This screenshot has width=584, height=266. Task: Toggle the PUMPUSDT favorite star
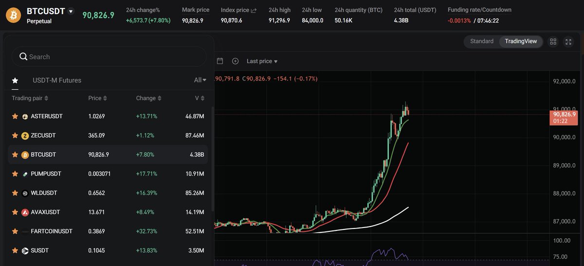coord(15,174)
